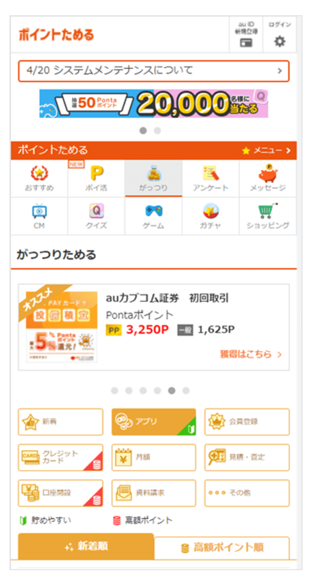Follow the 獲得はこちら arrow link
This screenshot has height=585, width=312.
click(251, 354)
